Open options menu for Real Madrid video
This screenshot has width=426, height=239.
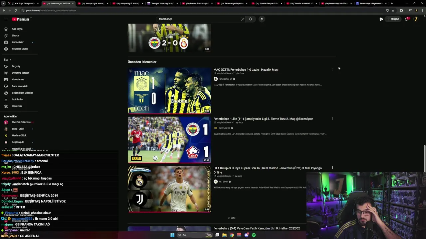[x=332, y=168]
